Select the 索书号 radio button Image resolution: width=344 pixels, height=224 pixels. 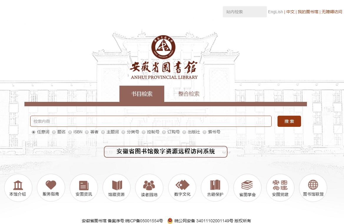pos(205,132)
